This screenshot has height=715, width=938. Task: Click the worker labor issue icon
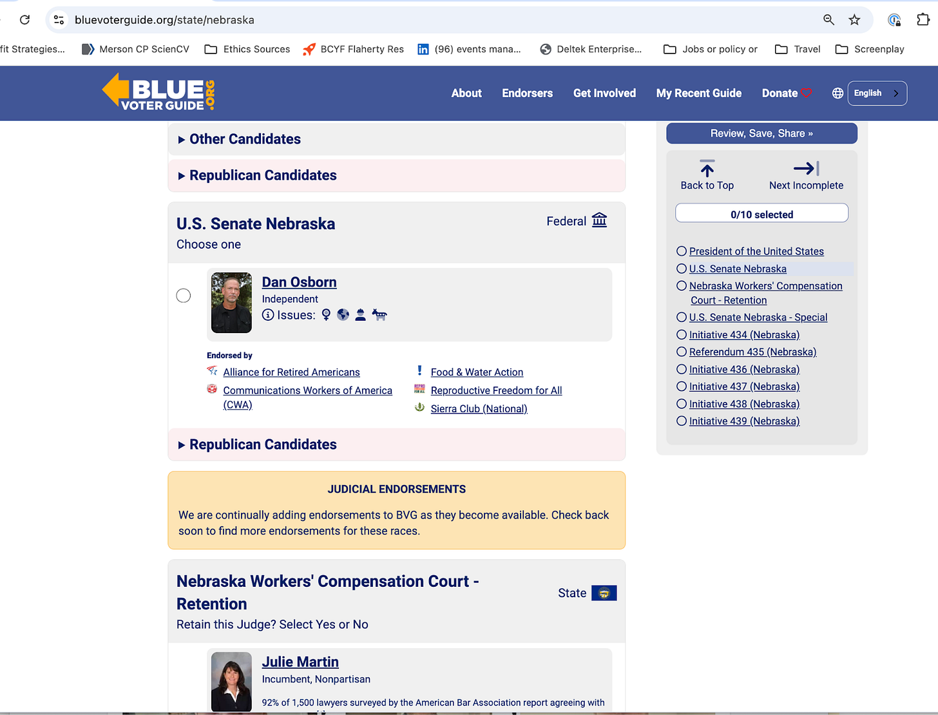click(x=360, y=315)
